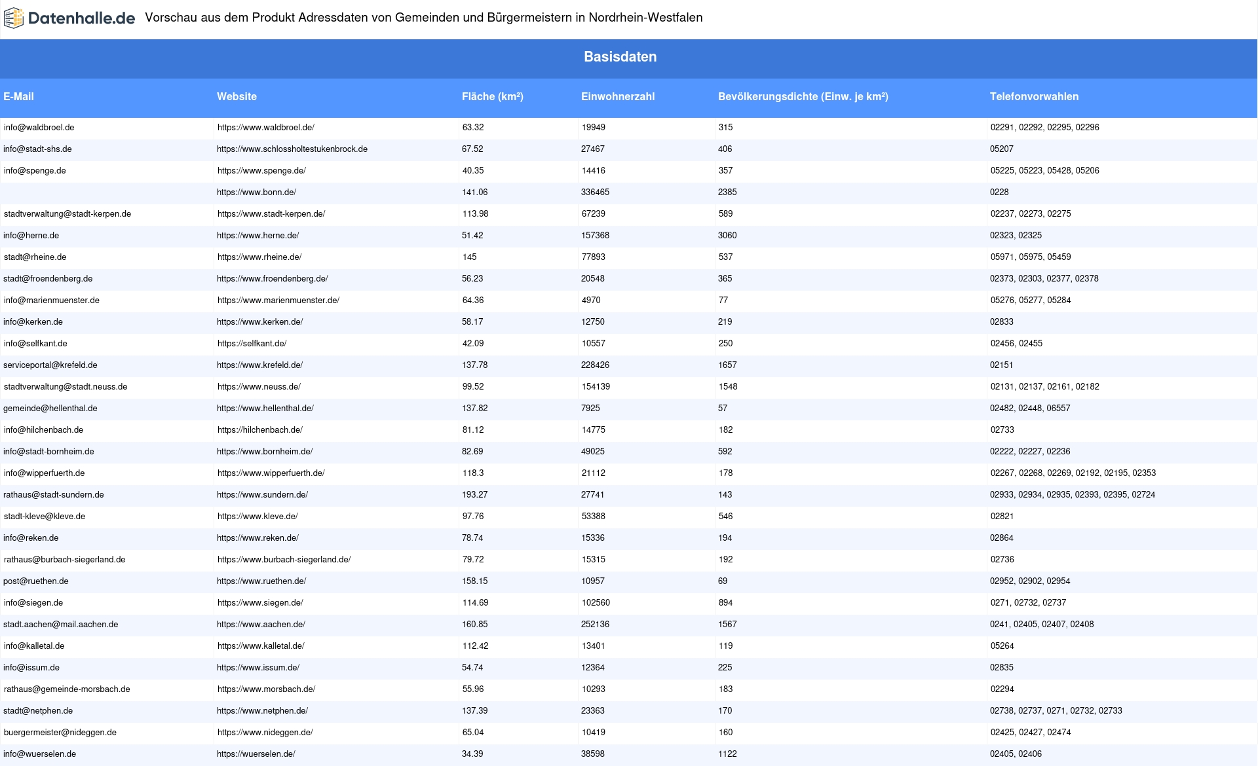Image resolution: width=1258 pixels, height=766 pixels.
Task: Click the Datenhalle.de logo
Action: pos(69,18)
